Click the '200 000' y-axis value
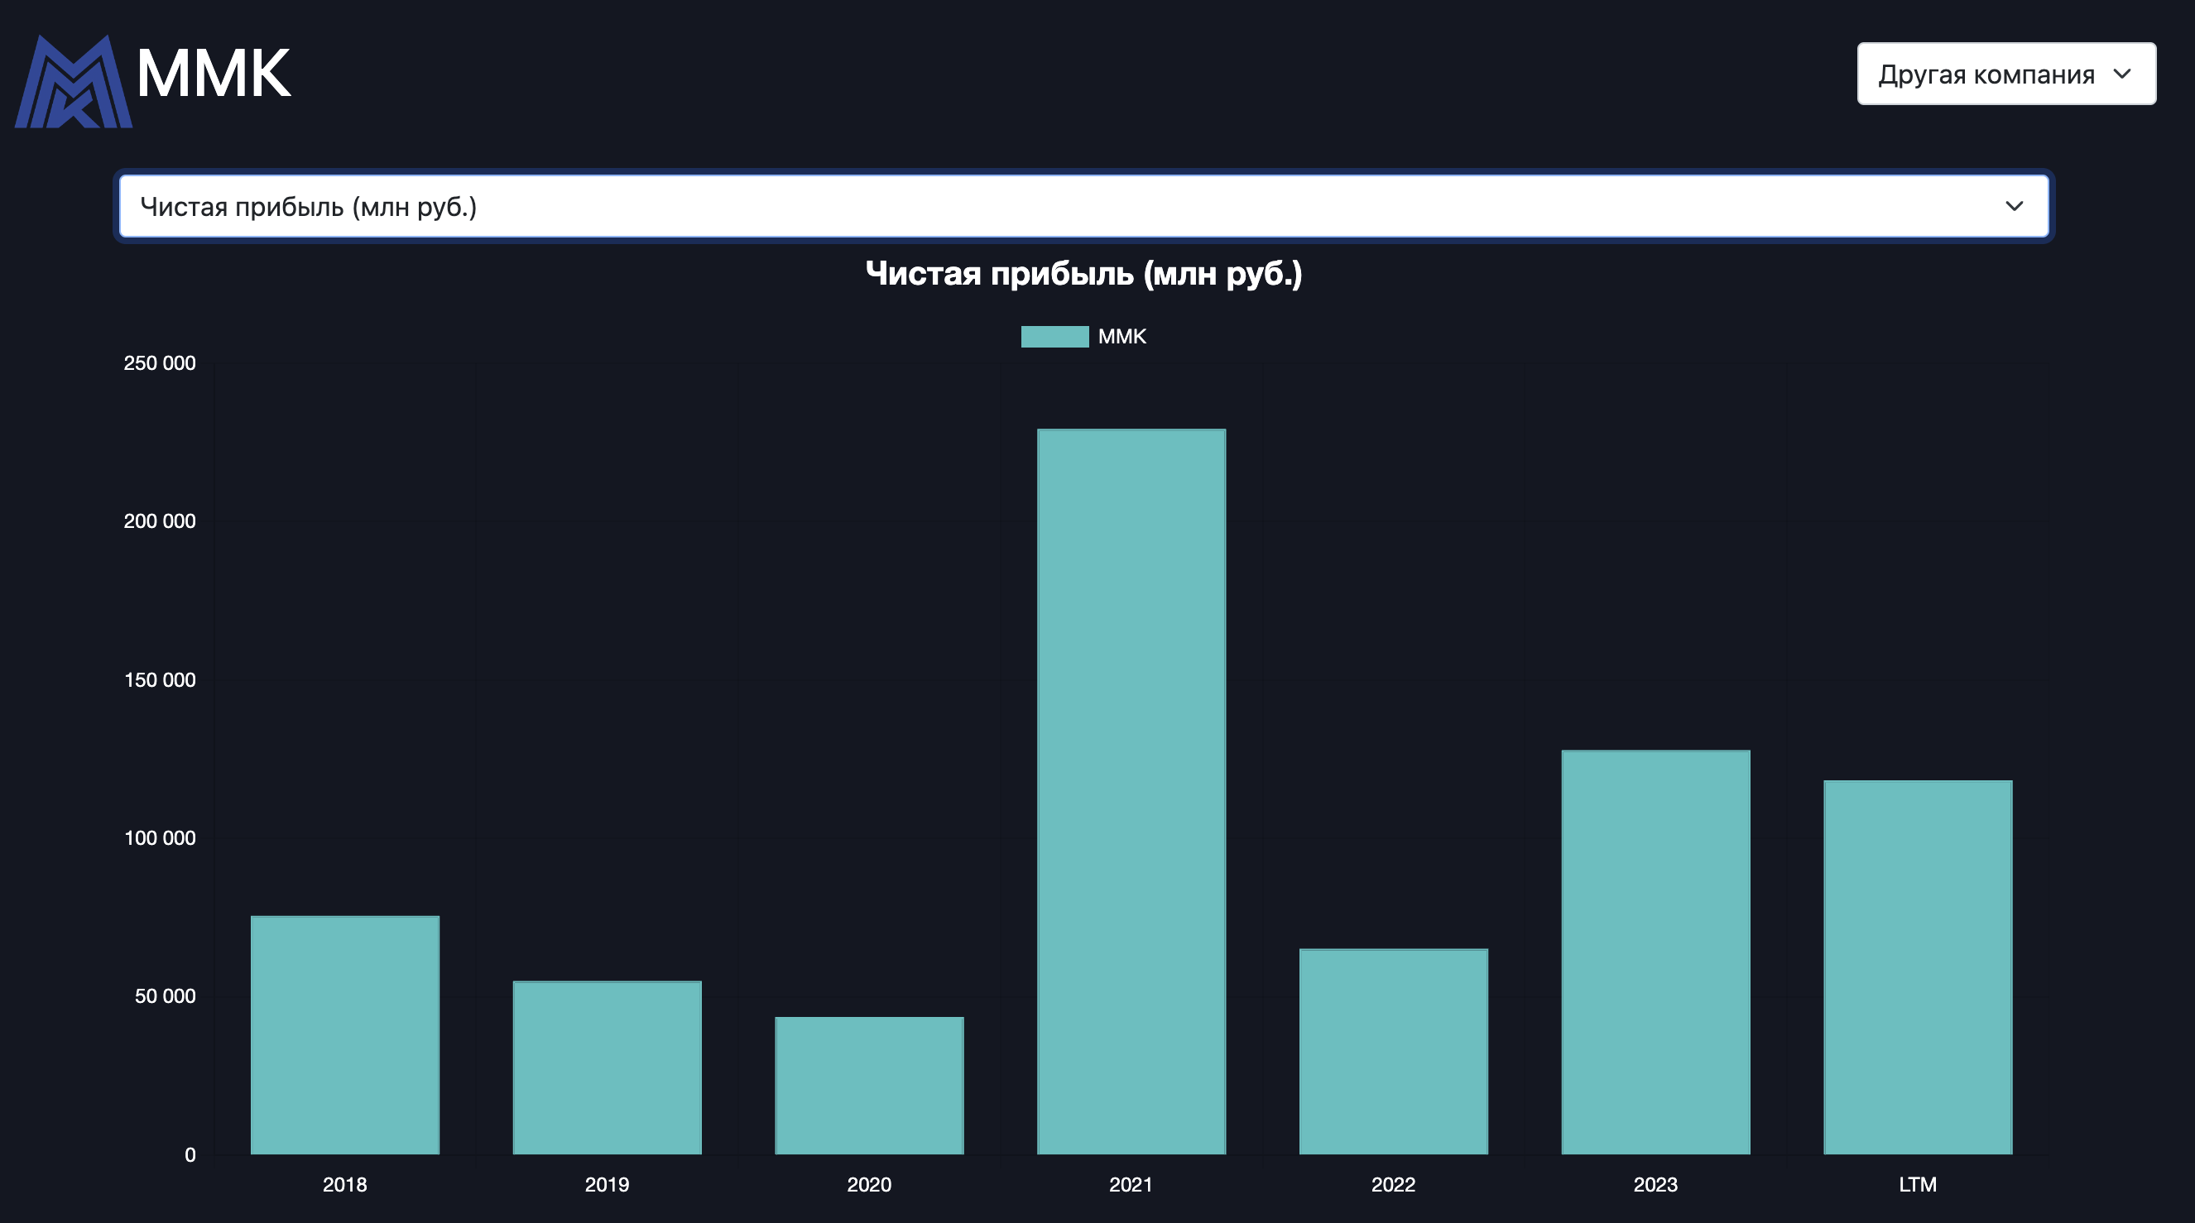Viewport: 2195px width, 1223px height. pyautogui.click(x=160, y=521)
